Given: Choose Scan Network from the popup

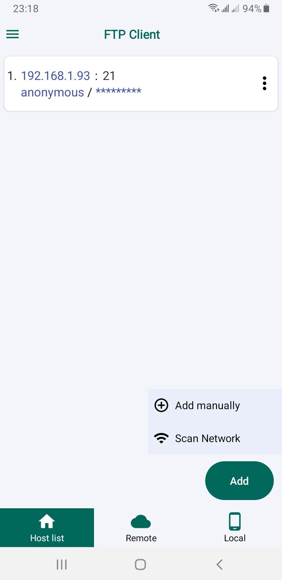Looking at the screenshot, I should click(x=215, y=438).
